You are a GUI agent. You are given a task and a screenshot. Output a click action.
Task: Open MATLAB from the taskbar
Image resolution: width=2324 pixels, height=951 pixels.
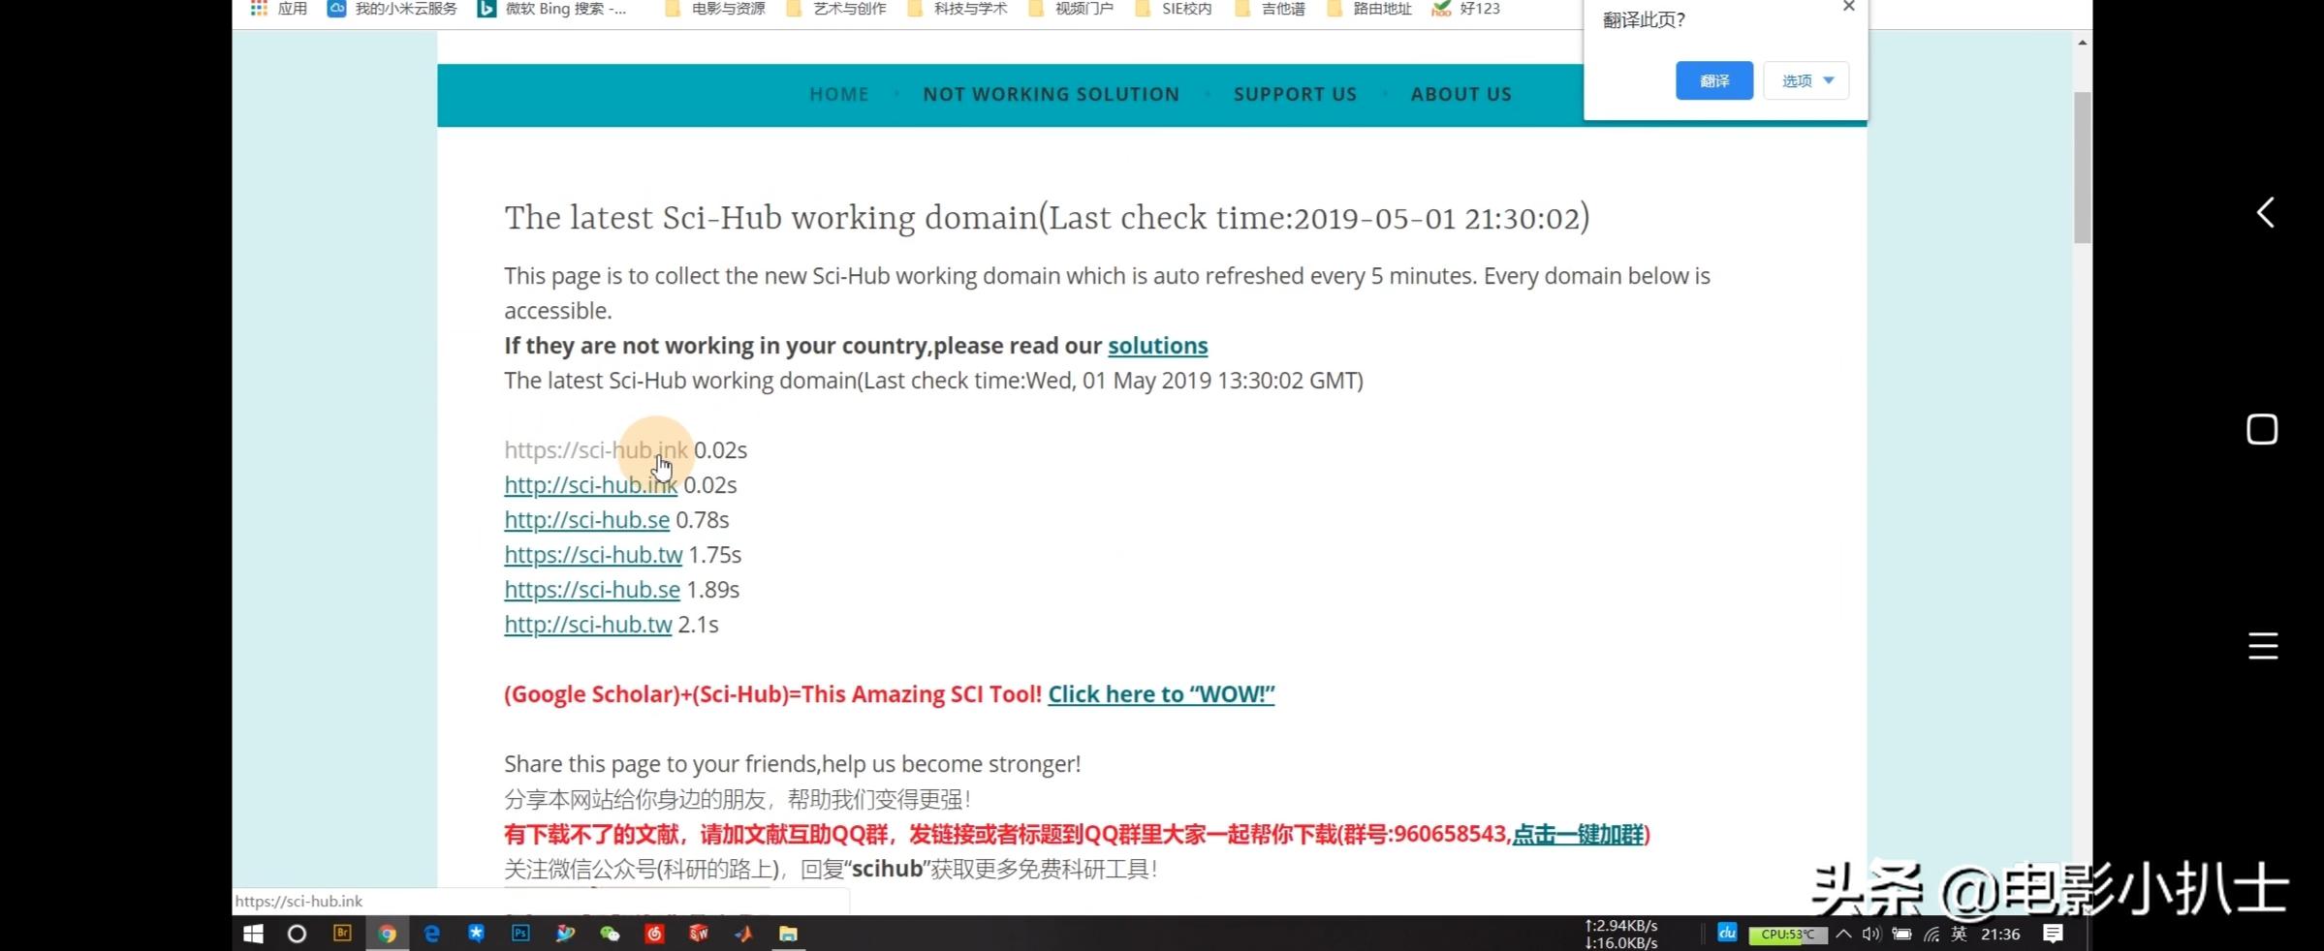pos(743,934)
